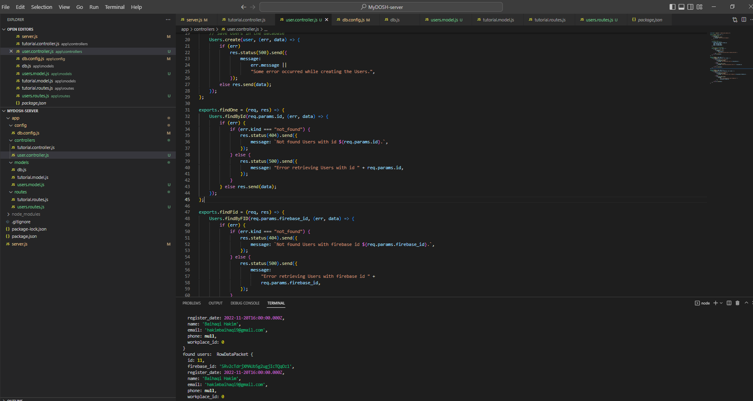753x401 pixels.
Task: Toggle the primary sidebar layout icon
Action: [672, 7]
